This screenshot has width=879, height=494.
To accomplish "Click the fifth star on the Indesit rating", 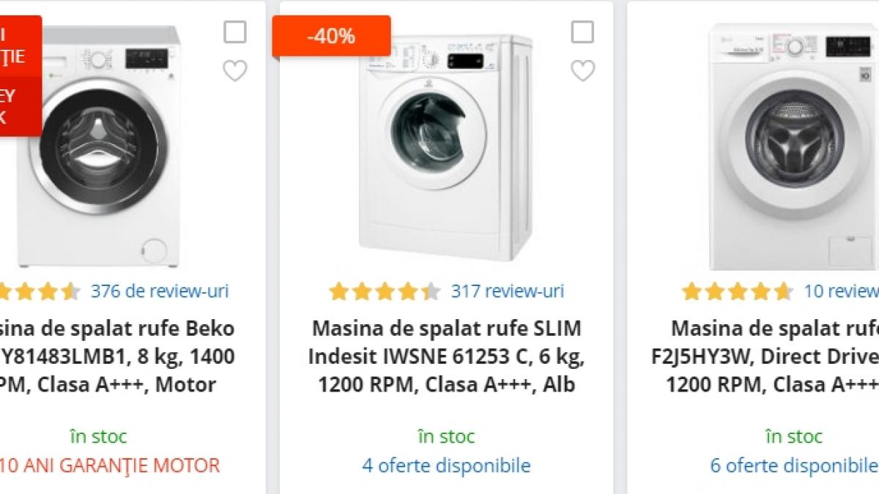I will pos(430,291).
